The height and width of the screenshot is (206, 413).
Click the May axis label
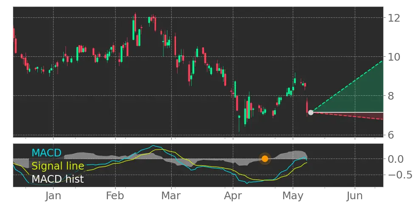[293, 196]
